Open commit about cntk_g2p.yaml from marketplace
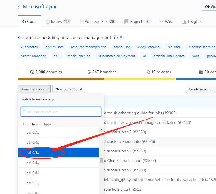The width and height of the screenshot is (216, 194). [160, 180]
